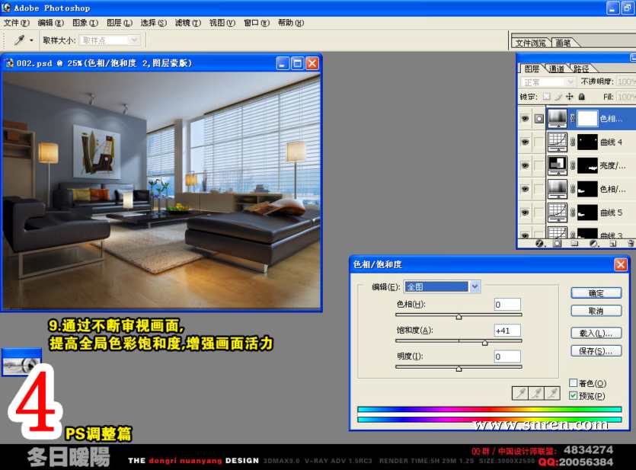The height and width of the screenshot is (470, 636).
Task: Click the 载入 (L)... button
Action: tap(596, 333)
